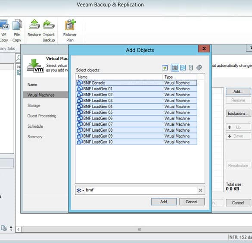Click the Down button in the wizard

tap(238, 136)
